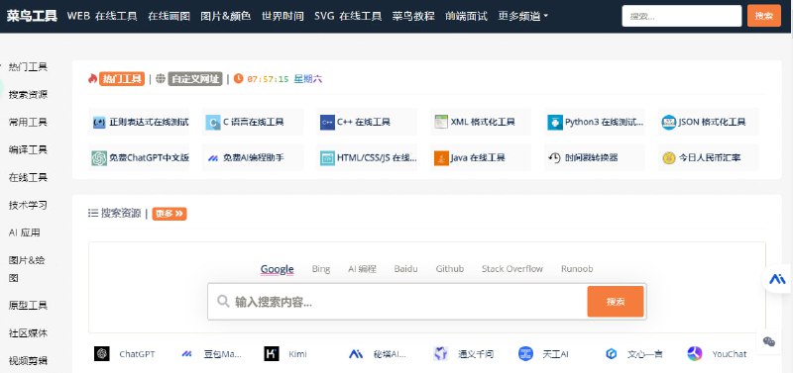This screenshot has height=373, width=793.
Task: Click the 菜鸟工具 site logo
Action: coord(32,16)
